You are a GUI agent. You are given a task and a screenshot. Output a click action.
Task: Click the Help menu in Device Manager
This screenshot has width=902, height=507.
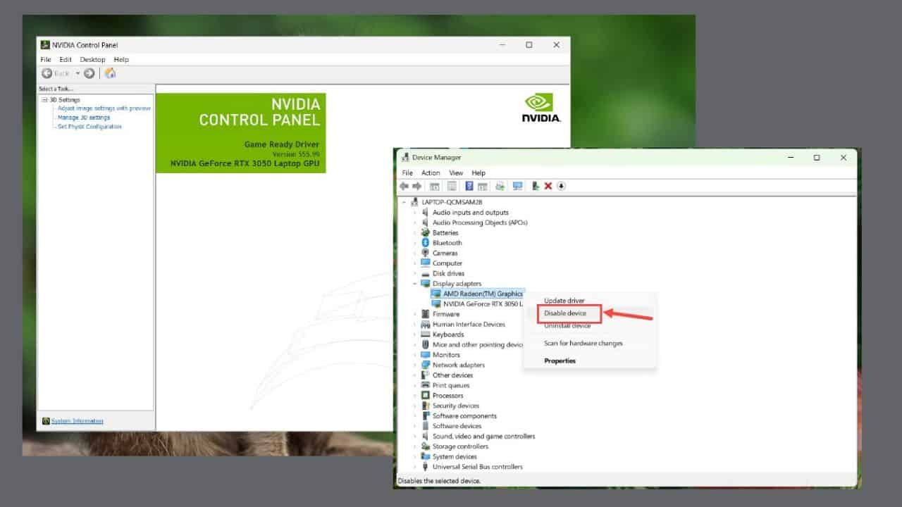pyautogui.click(x=478, y=173)
